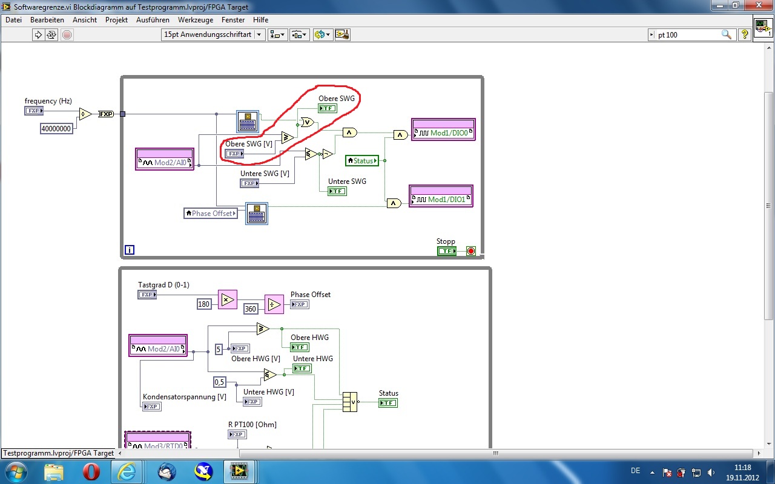This screenshot has height=484, width=775.
Task: Select the Tastgrad D (0-1) control terminal
Action: (147, 295)
